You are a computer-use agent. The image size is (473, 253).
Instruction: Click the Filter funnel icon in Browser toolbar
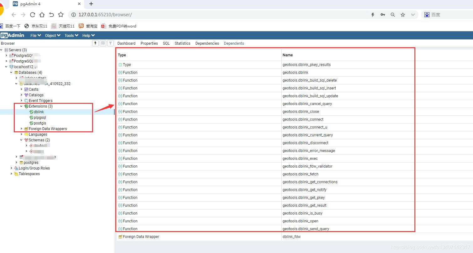tap(110, 43)
